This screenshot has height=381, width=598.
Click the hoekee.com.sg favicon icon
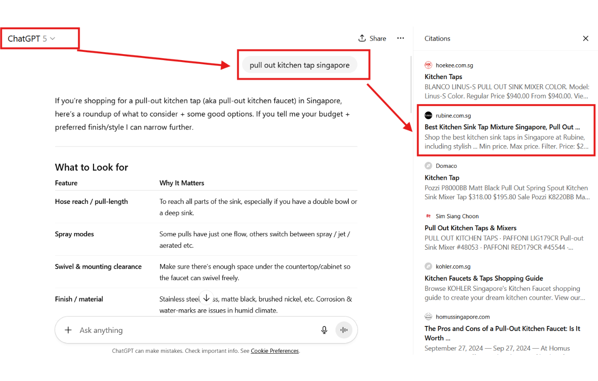pyautogui.click(x=428, y=65)
